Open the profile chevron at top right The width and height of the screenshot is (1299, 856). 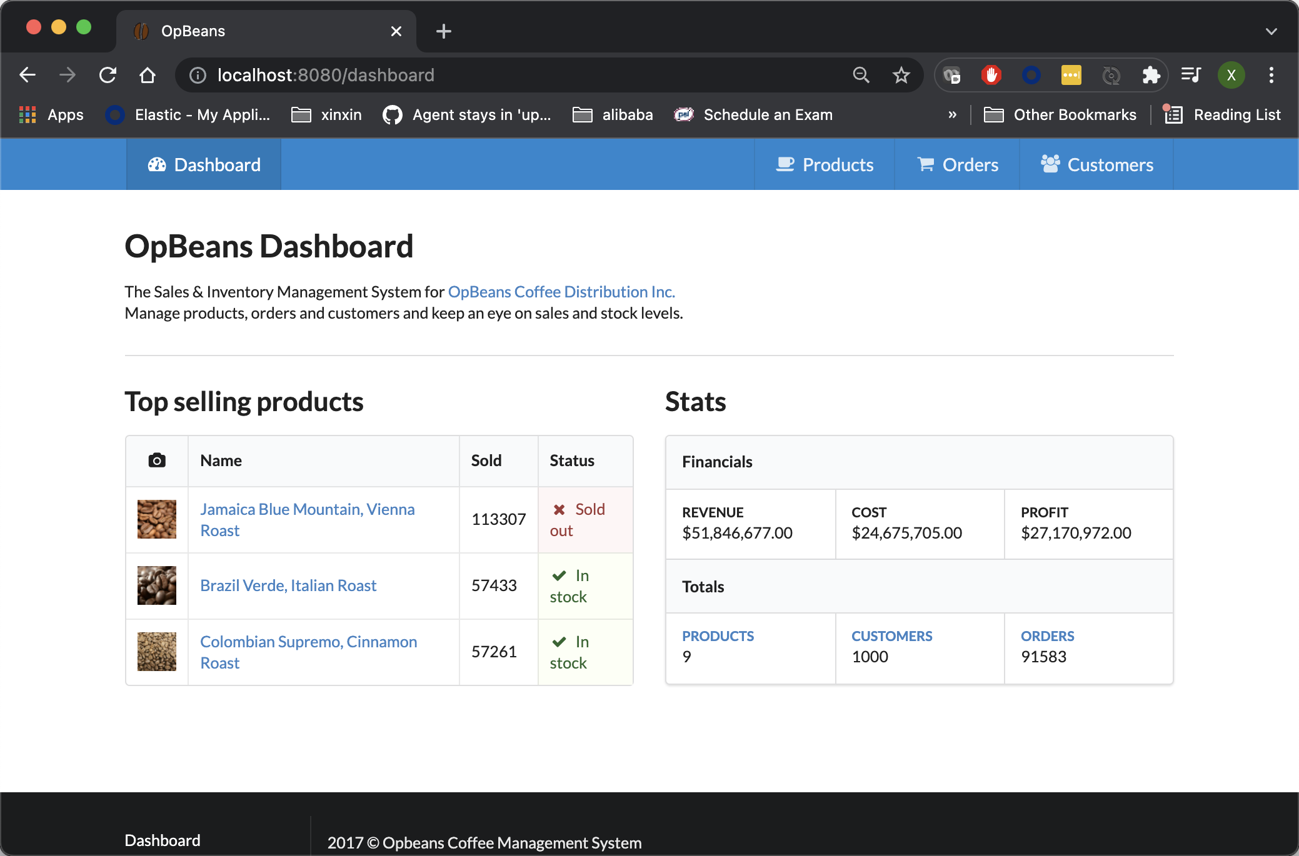click(x=1271, y=31)
